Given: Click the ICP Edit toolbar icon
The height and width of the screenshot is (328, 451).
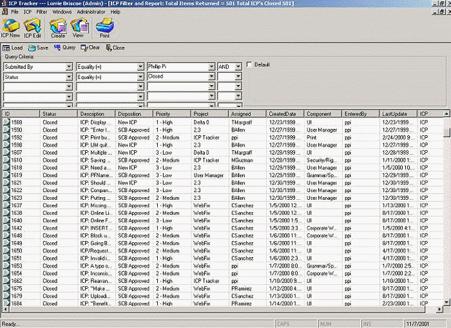Looking at the screenshot, I should point(33,28).
